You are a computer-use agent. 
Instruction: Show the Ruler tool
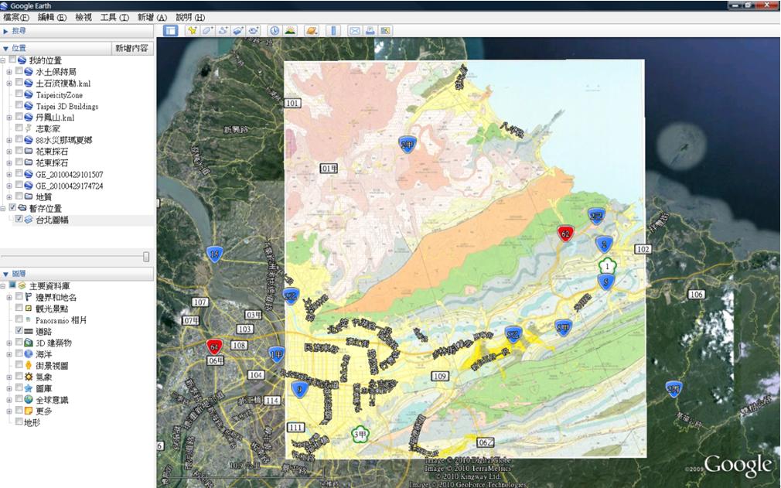tap(334, 30)
